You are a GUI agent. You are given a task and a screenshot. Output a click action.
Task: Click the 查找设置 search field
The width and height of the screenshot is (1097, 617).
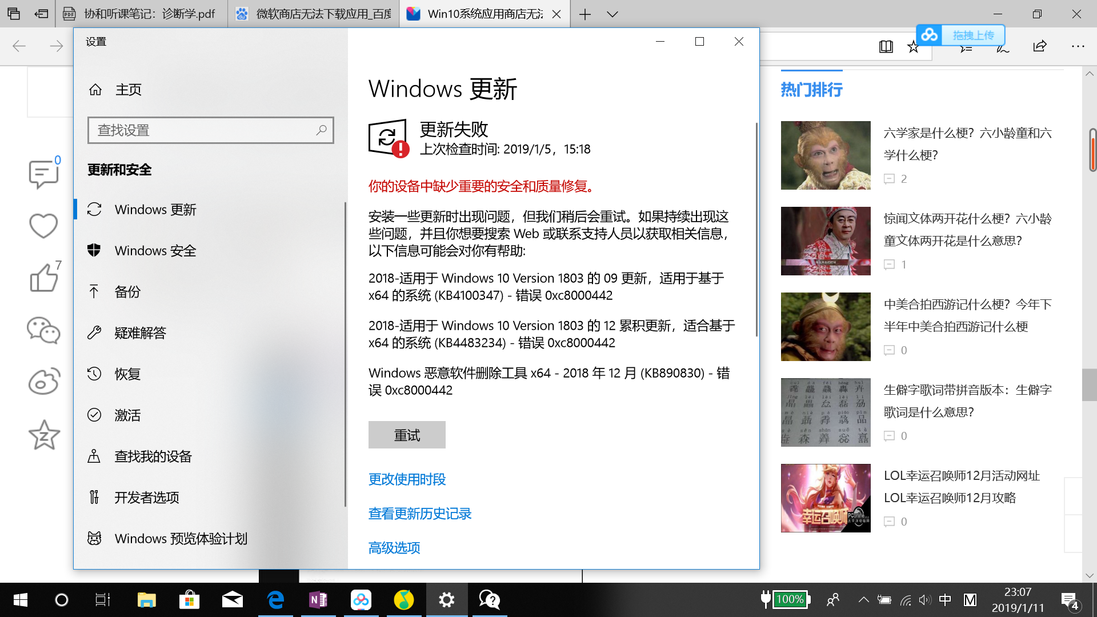tap(211, 130)
